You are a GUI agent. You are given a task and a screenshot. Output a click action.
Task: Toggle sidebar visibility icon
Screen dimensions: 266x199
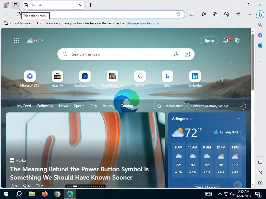(x=260, y=162)
